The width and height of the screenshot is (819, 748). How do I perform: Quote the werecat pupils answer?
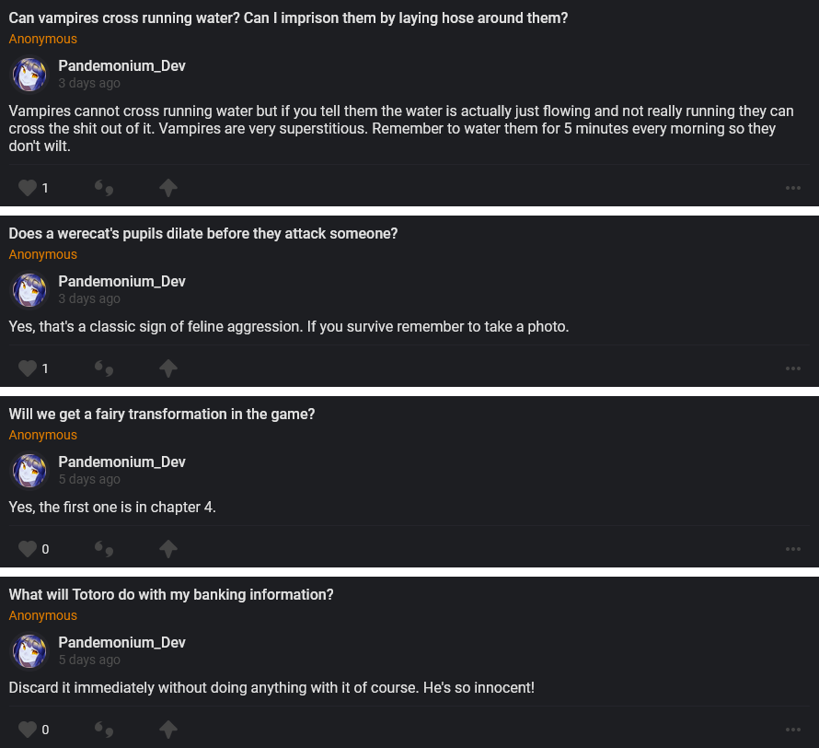point(104,368)
